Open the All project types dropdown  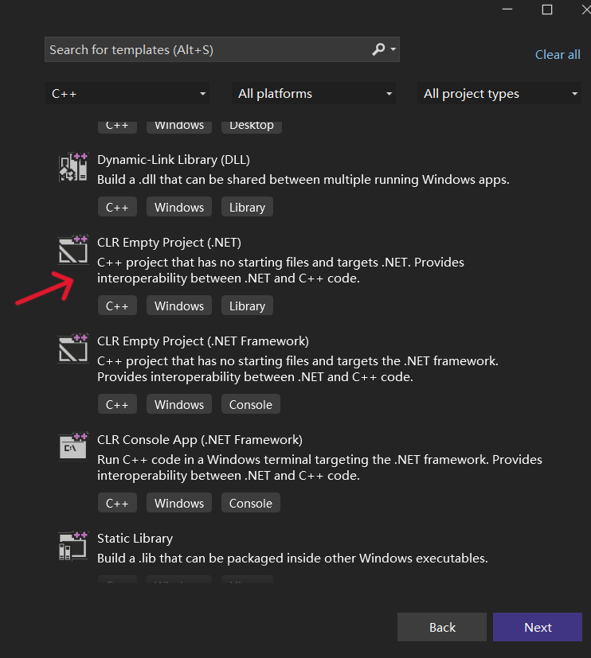499,93
